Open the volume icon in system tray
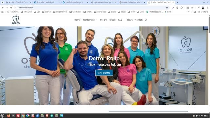210x118 pixels. [202, 116]
